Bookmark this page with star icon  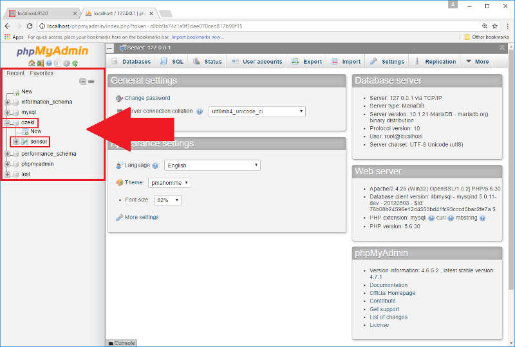point(494,26)
